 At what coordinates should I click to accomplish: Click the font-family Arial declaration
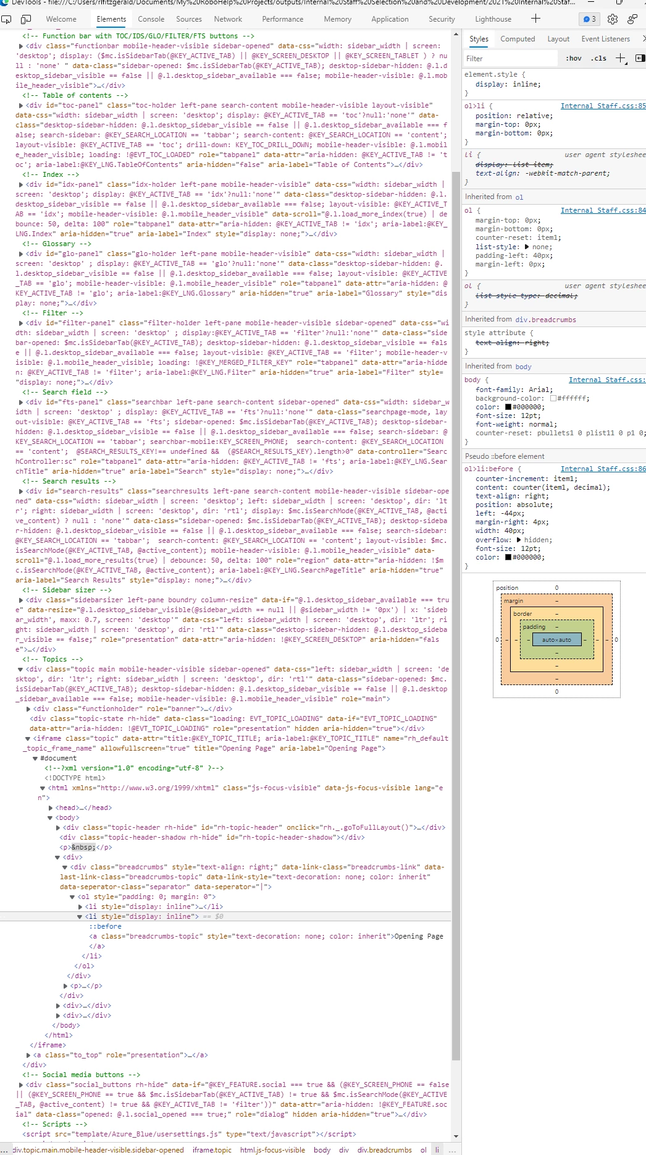click(x=514, y=390)
